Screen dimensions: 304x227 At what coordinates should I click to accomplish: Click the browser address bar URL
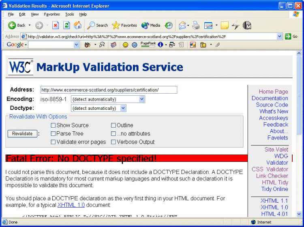coord(127,36)
